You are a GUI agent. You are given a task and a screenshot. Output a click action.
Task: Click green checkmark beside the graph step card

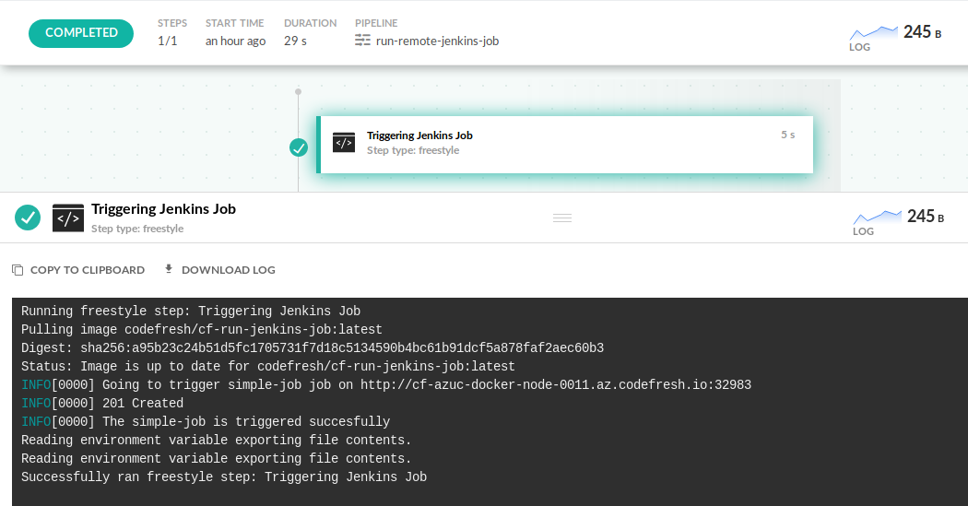[x=299, y=147]
